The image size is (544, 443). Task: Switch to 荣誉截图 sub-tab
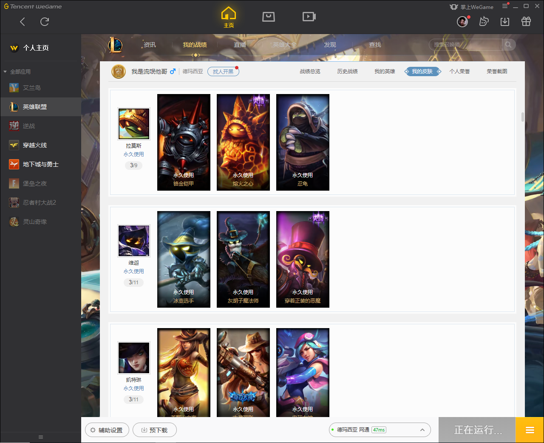pos(497,71)
